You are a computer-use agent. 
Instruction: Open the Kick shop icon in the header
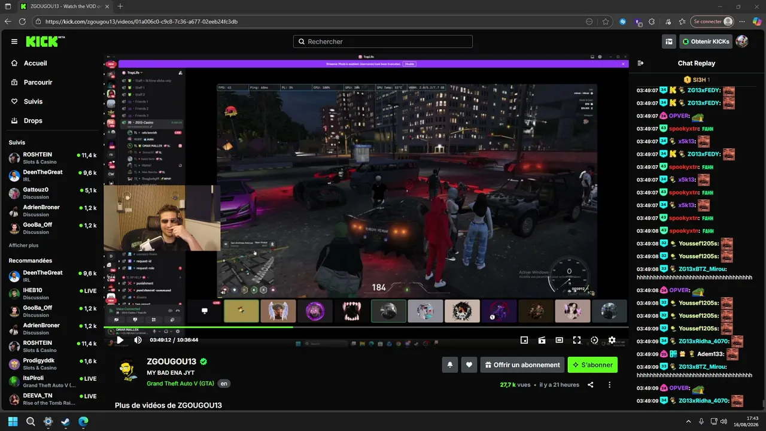click(x=669, y=41)
